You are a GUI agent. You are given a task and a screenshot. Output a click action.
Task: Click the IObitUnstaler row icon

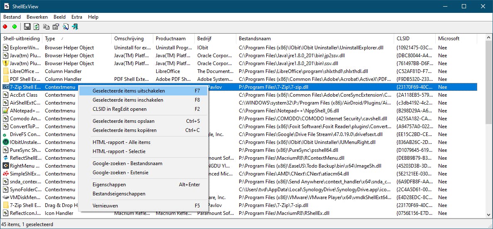coord(5,142)
